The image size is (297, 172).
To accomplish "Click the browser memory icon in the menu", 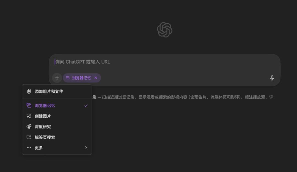I will pyautogui.click(x=29, y=106).
